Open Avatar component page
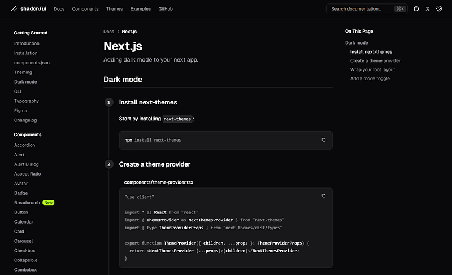Viewport: 452px width, 275px height. (x=21, y=184)
